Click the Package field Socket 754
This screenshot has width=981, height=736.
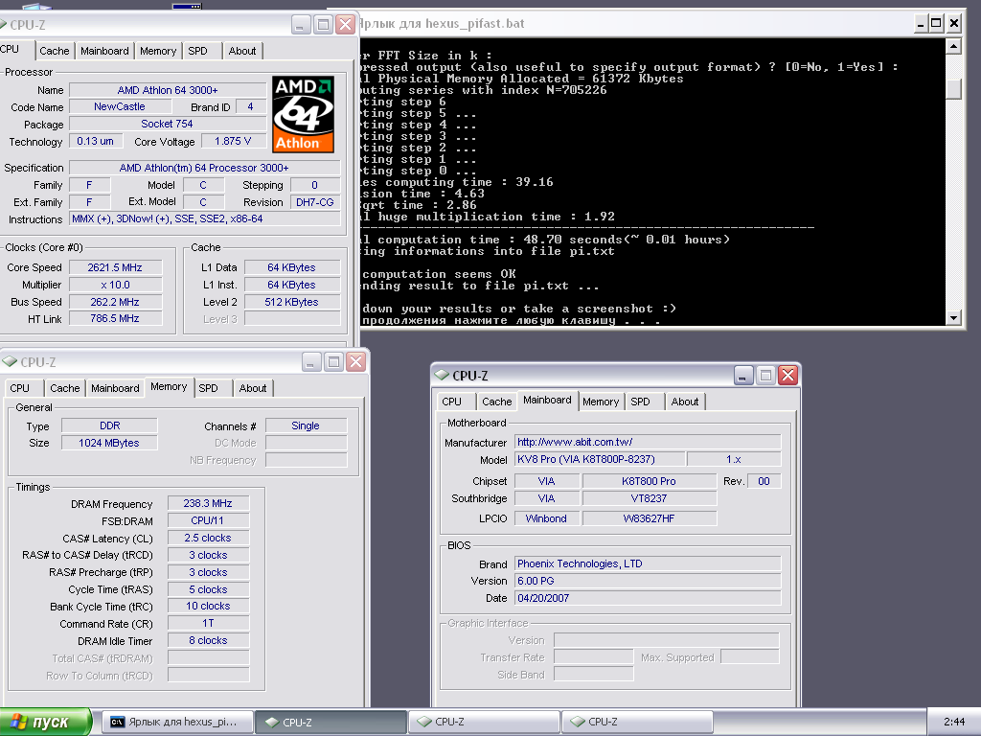coord(168,124)
